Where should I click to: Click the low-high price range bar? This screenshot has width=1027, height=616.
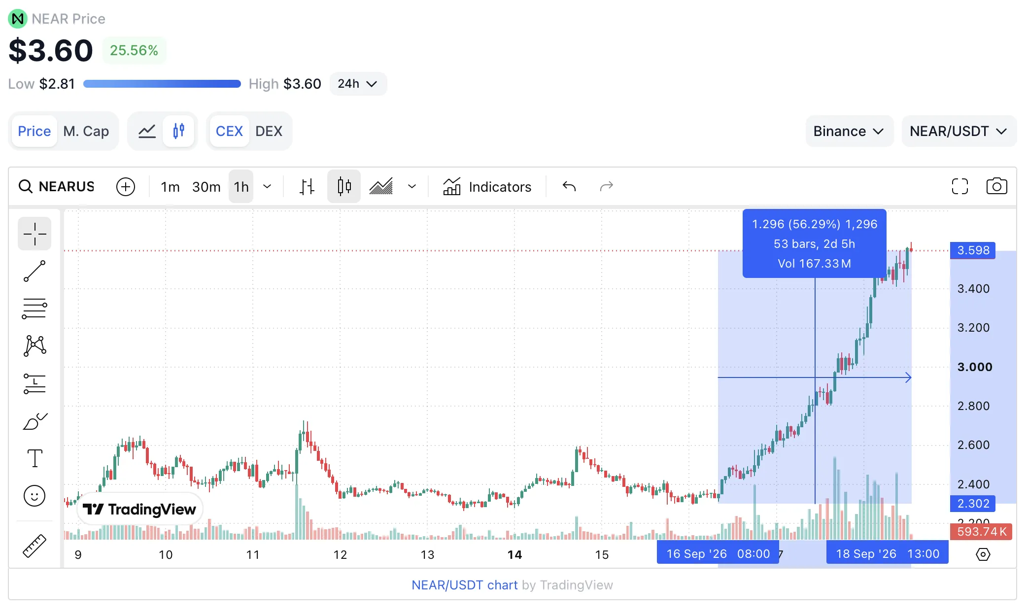pos(162,84)
